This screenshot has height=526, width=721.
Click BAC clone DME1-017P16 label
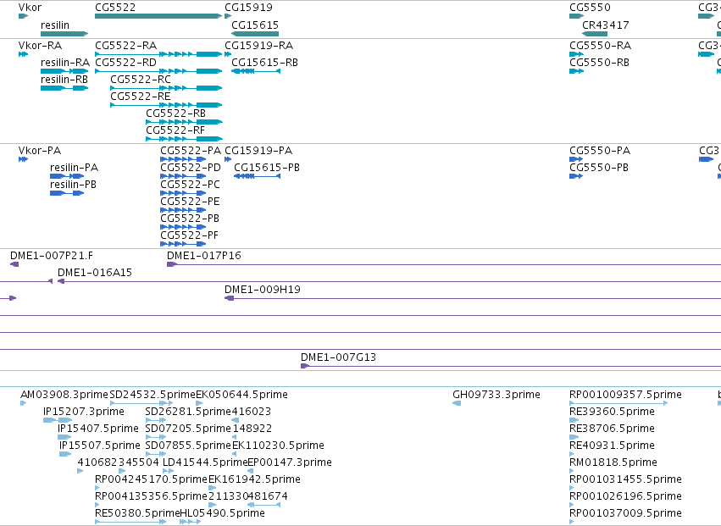[x=204, y=256]
